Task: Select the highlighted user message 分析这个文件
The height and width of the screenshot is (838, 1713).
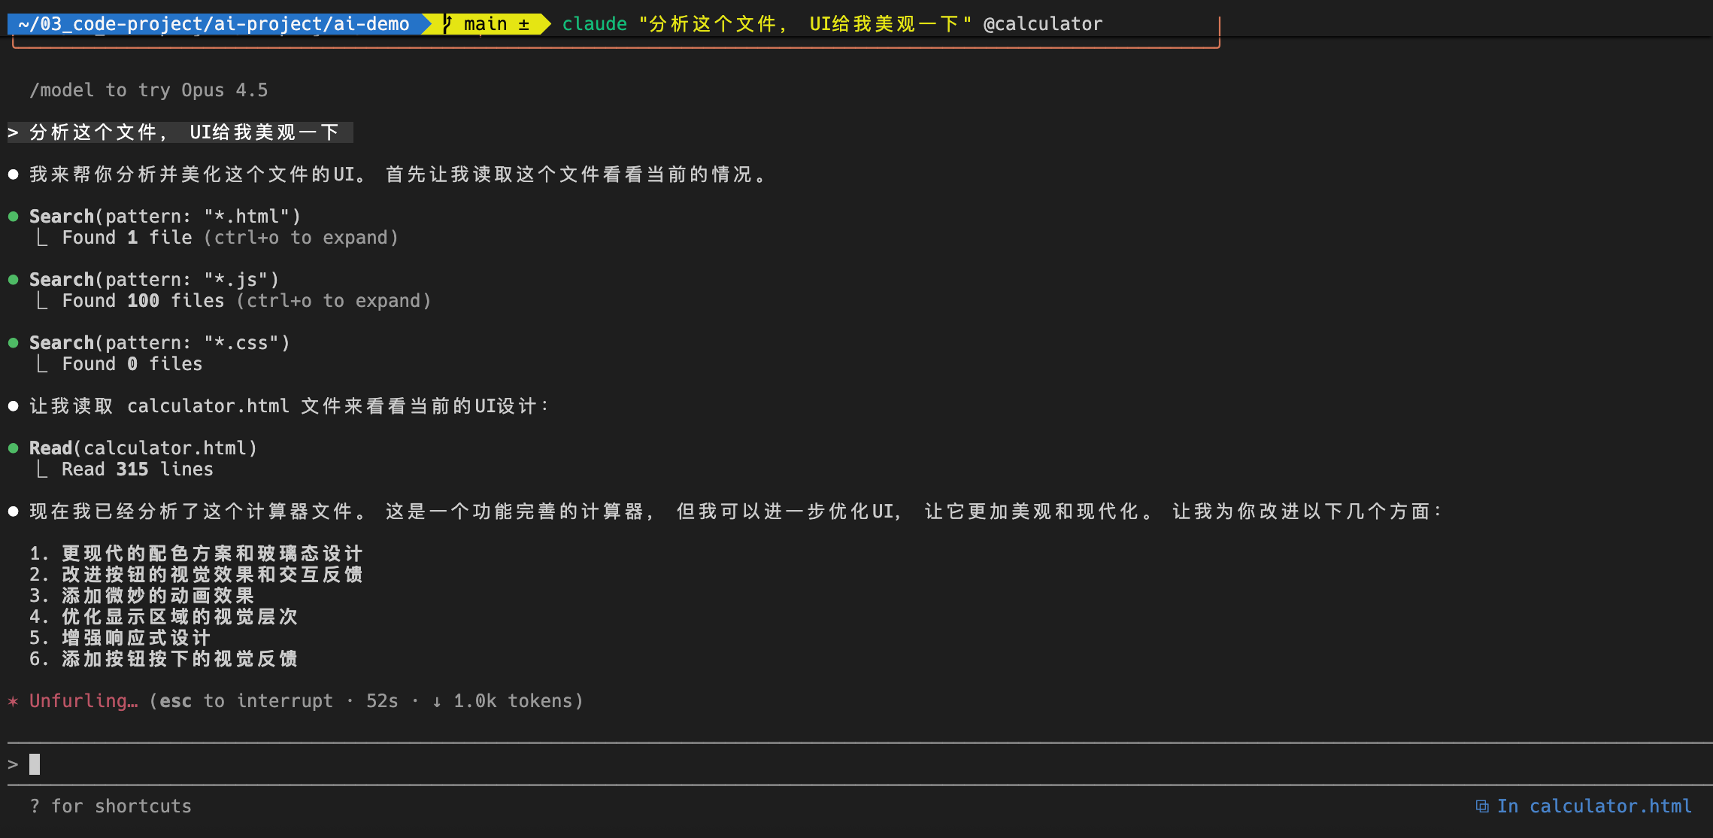Action: (180, 132)
